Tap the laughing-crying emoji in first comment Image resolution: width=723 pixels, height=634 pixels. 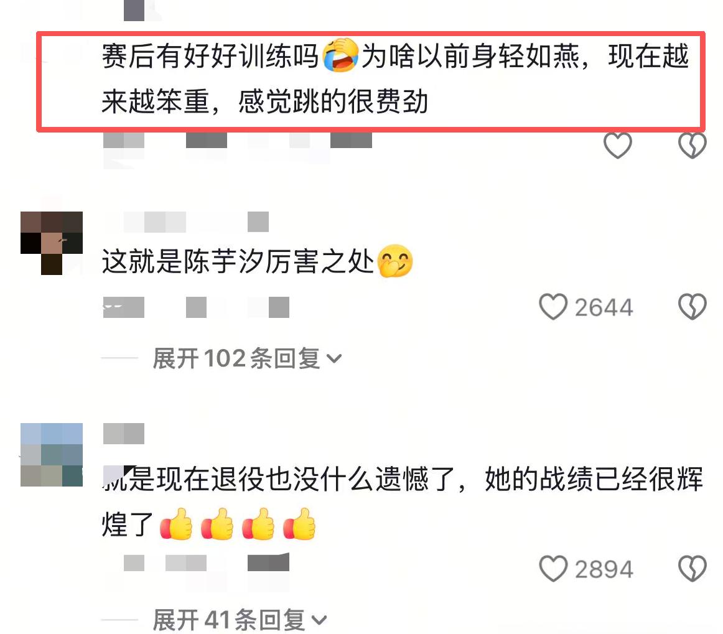click(340, 55)
